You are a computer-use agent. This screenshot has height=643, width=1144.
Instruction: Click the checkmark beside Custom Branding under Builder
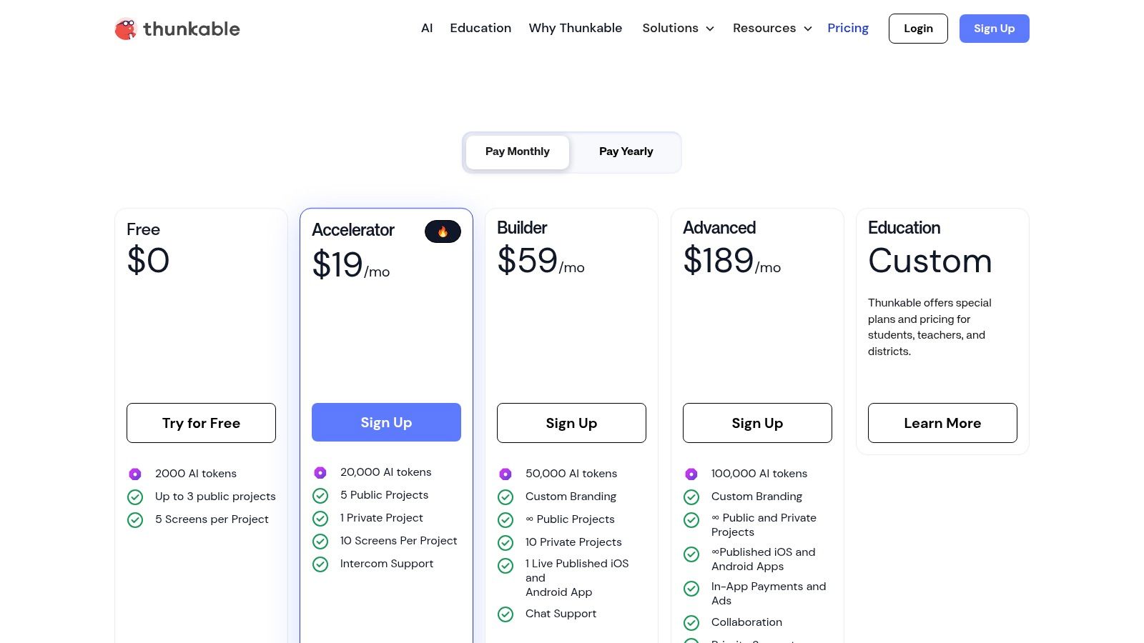click(x=506, y=497)
